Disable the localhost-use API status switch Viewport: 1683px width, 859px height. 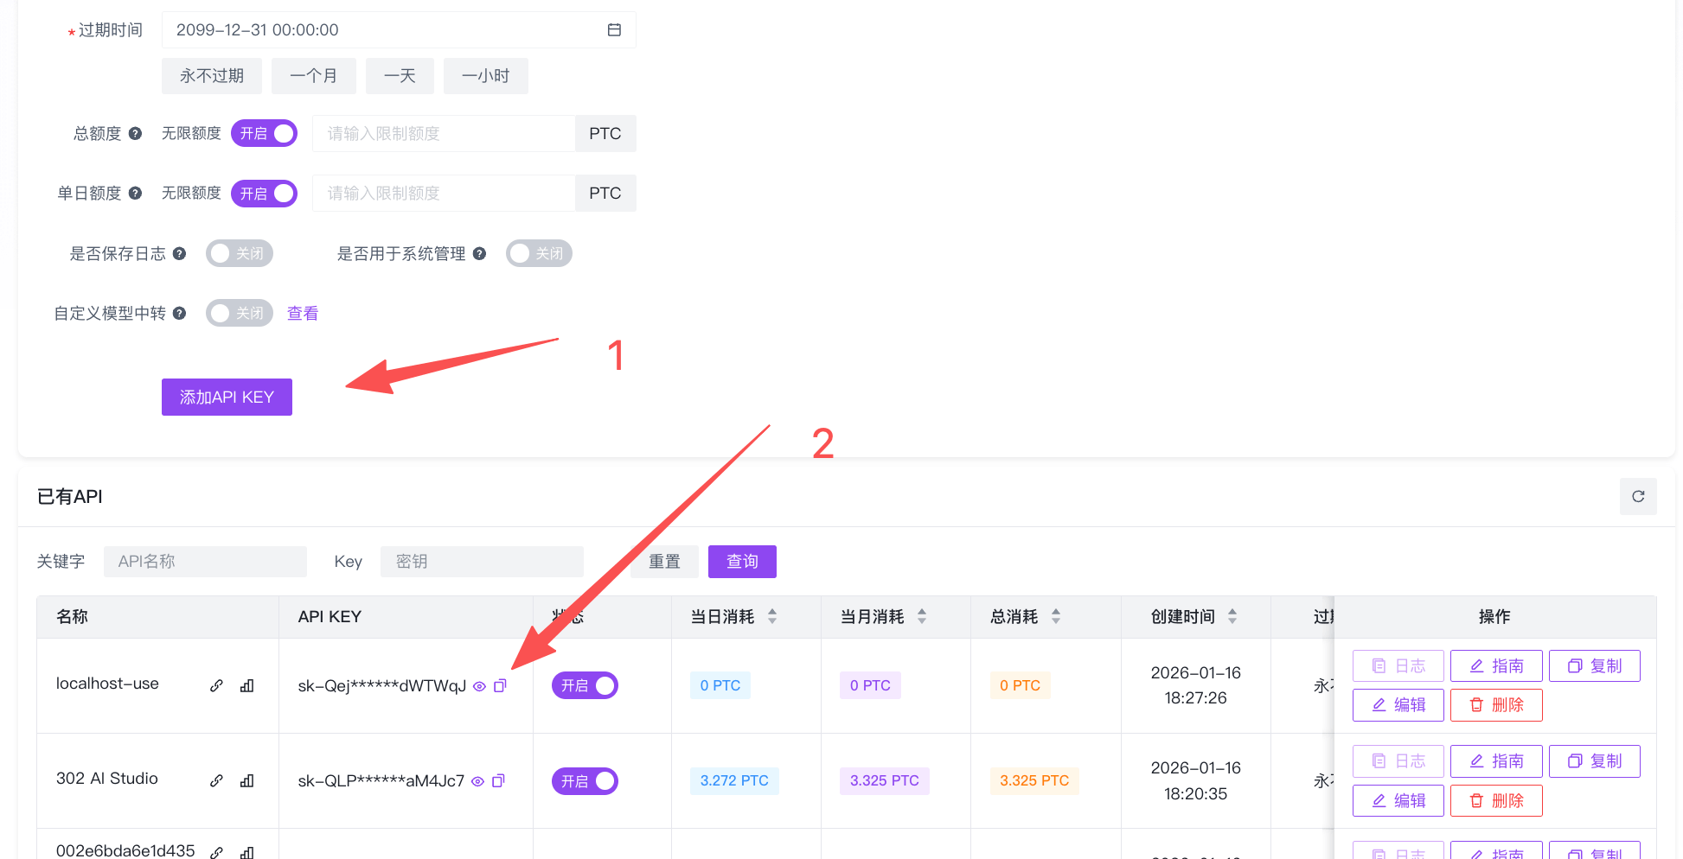[x=585, y=686]
